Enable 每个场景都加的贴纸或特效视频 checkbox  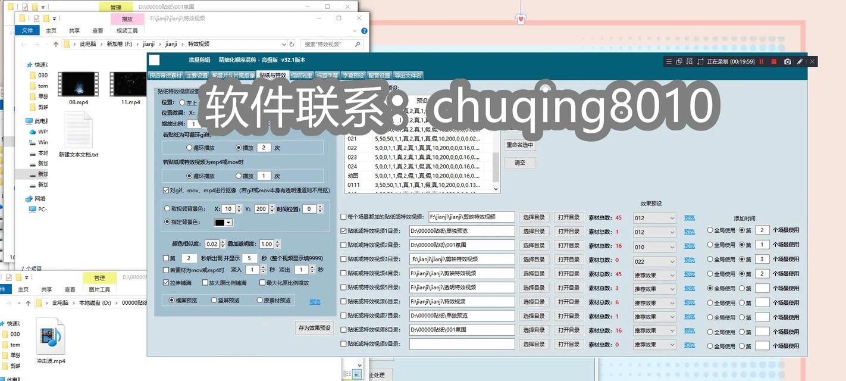[x=343, y=217]
